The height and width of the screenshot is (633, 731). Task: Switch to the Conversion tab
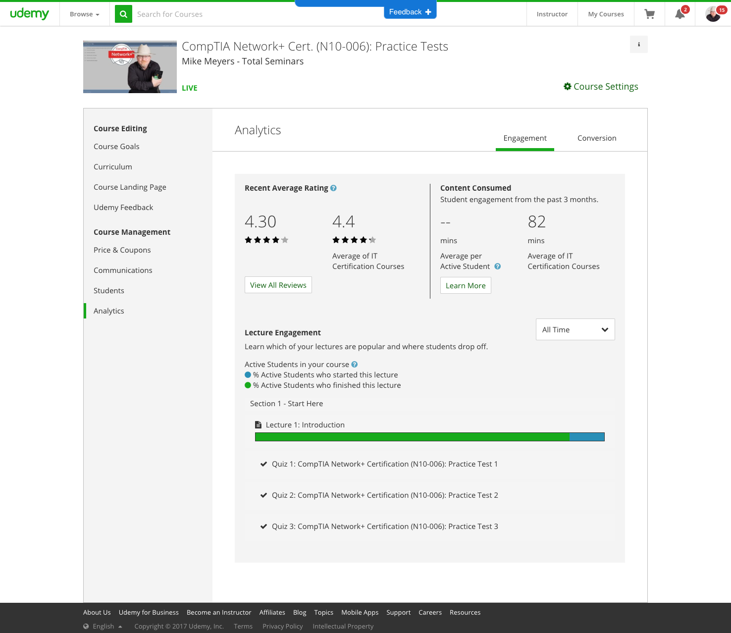(x=597, y=138)
